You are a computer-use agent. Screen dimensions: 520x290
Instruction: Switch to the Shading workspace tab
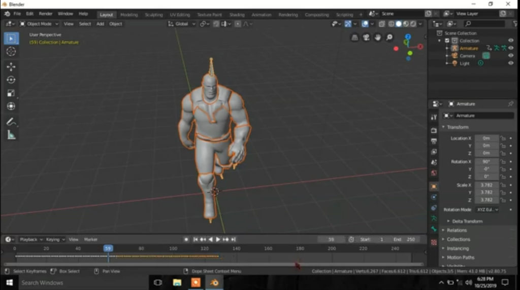[x=237, y=15]
